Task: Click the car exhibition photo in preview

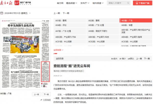Action: click(25, 44)
